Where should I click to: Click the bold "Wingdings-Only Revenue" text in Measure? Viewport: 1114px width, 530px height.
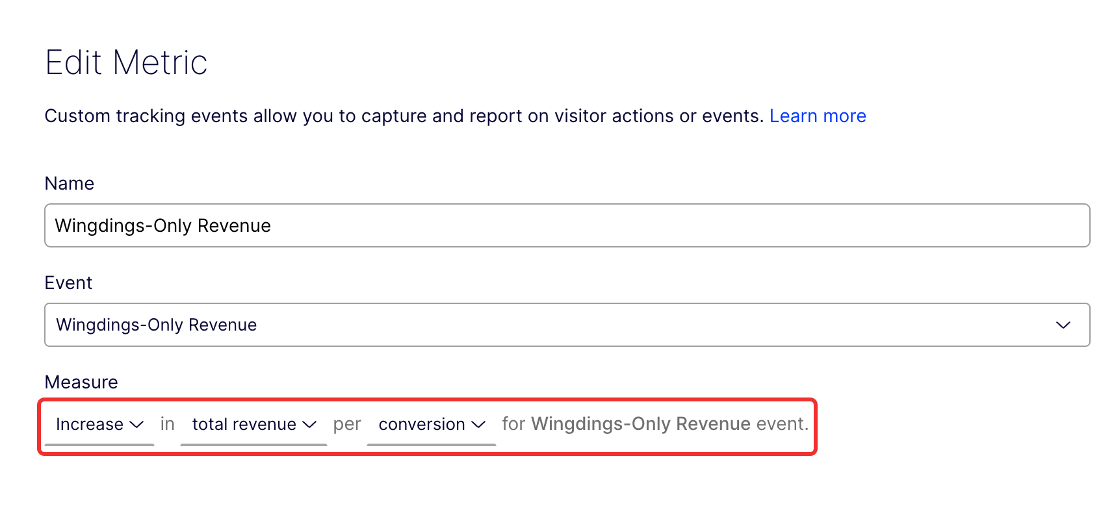tap(640, 423)
